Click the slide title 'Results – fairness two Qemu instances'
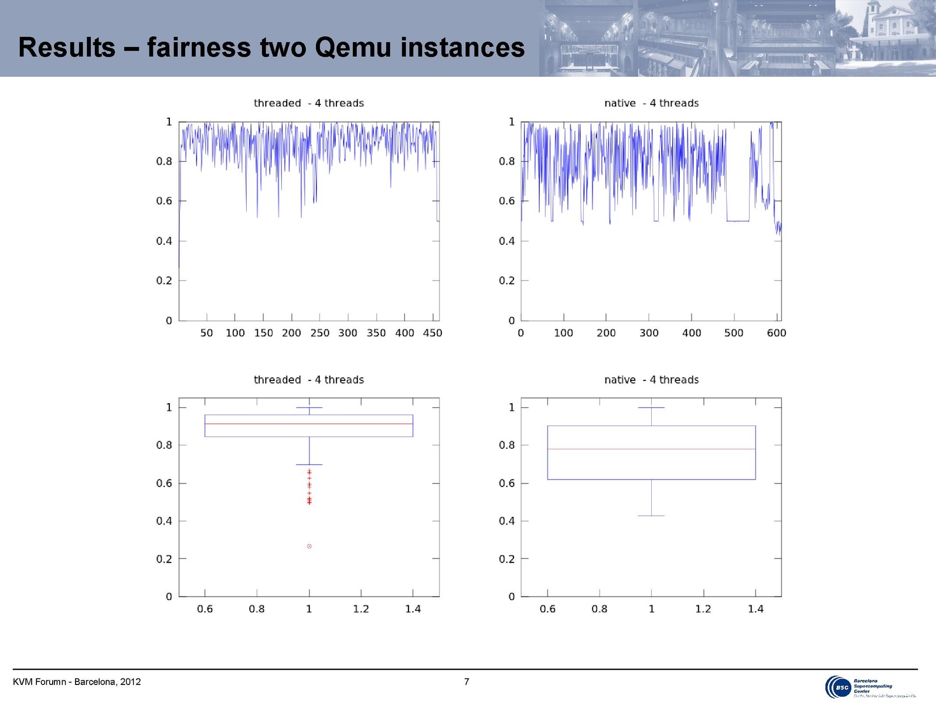The height and width of the screenshot is (702, 936). (x=271, y=47)
